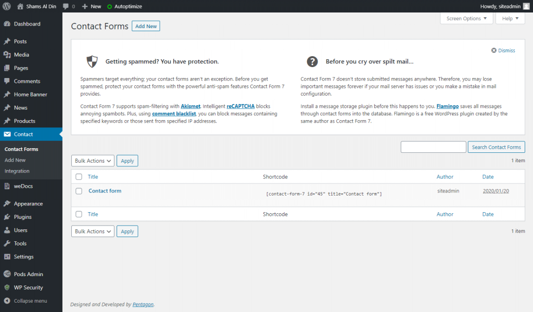Image resolution: width=533 pixels, height=312 pixels.
Task: Click the Search Contact Forms button
Action: (496, 147)
